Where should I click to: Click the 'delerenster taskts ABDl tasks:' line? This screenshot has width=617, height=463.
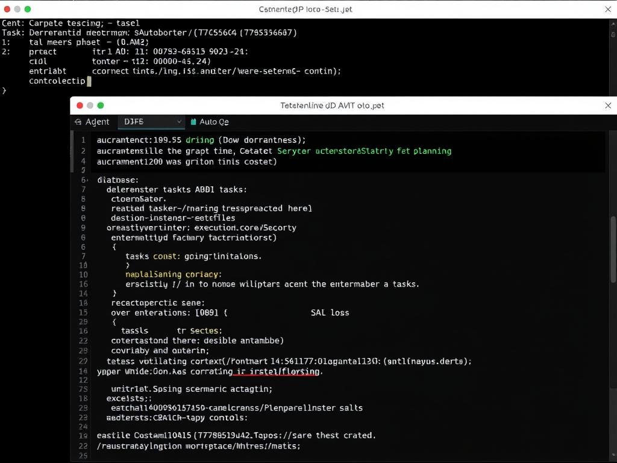pyautogui.click(x=177, y=190)
